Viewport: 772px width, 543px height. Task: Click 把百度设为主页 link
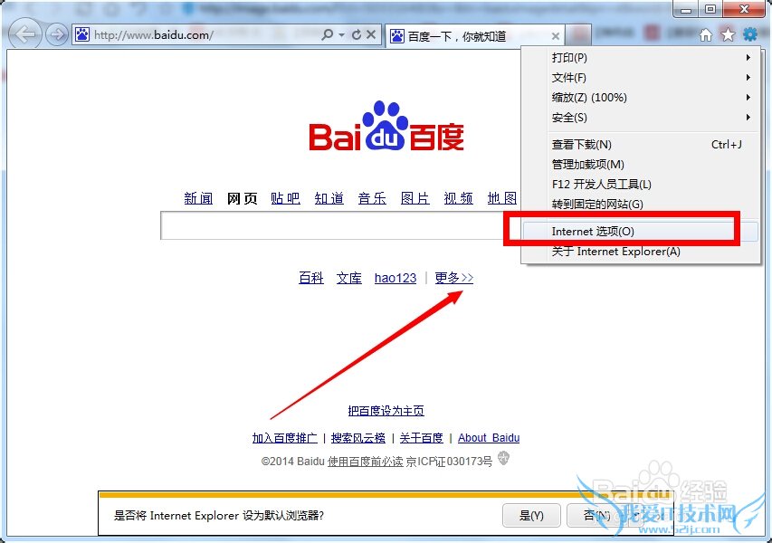point(386,411)
